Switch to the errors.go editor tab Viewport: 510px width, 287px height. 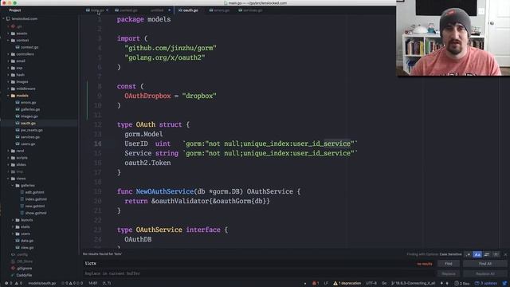coord(220,10)
